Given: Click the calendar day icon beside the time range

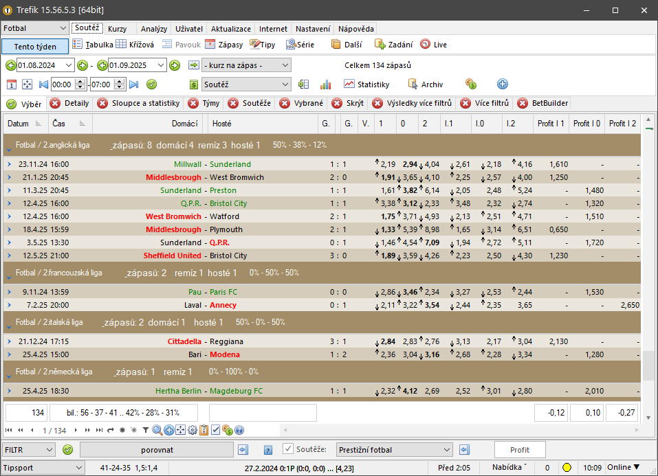Looking at the screenshot, I should pos(12,84).
